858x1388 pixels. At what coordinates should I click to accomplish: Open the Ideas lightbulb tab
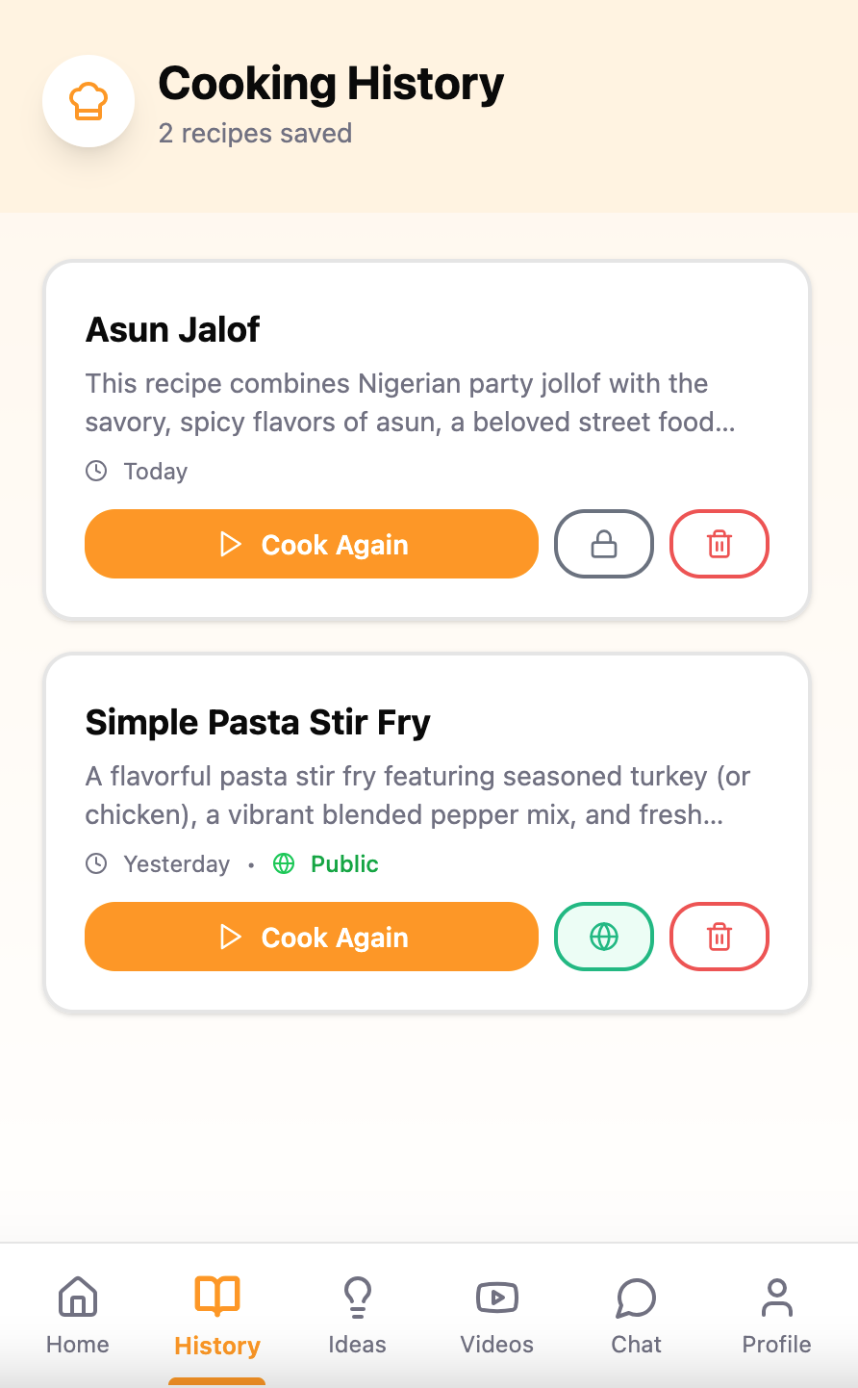click(357, 1315)
